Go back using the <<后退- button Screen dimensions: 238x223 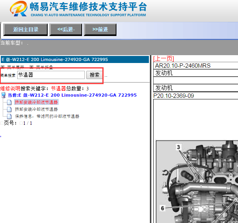point(66,30)
